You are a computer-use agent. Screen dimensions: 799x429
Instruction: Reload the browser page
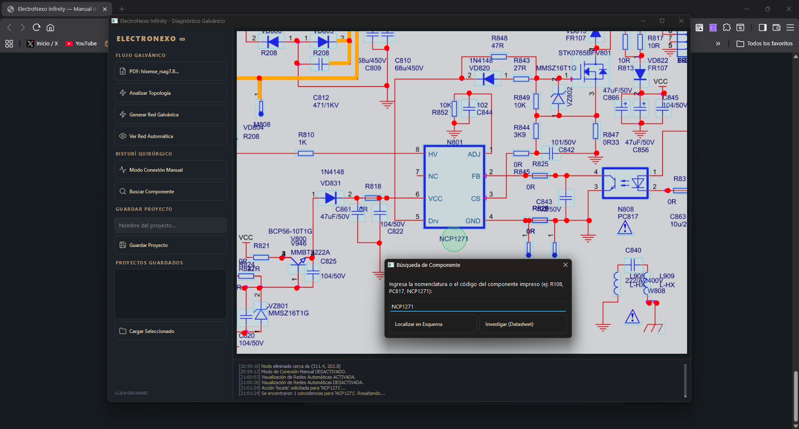pyautogui.click(x=37, y=27)
